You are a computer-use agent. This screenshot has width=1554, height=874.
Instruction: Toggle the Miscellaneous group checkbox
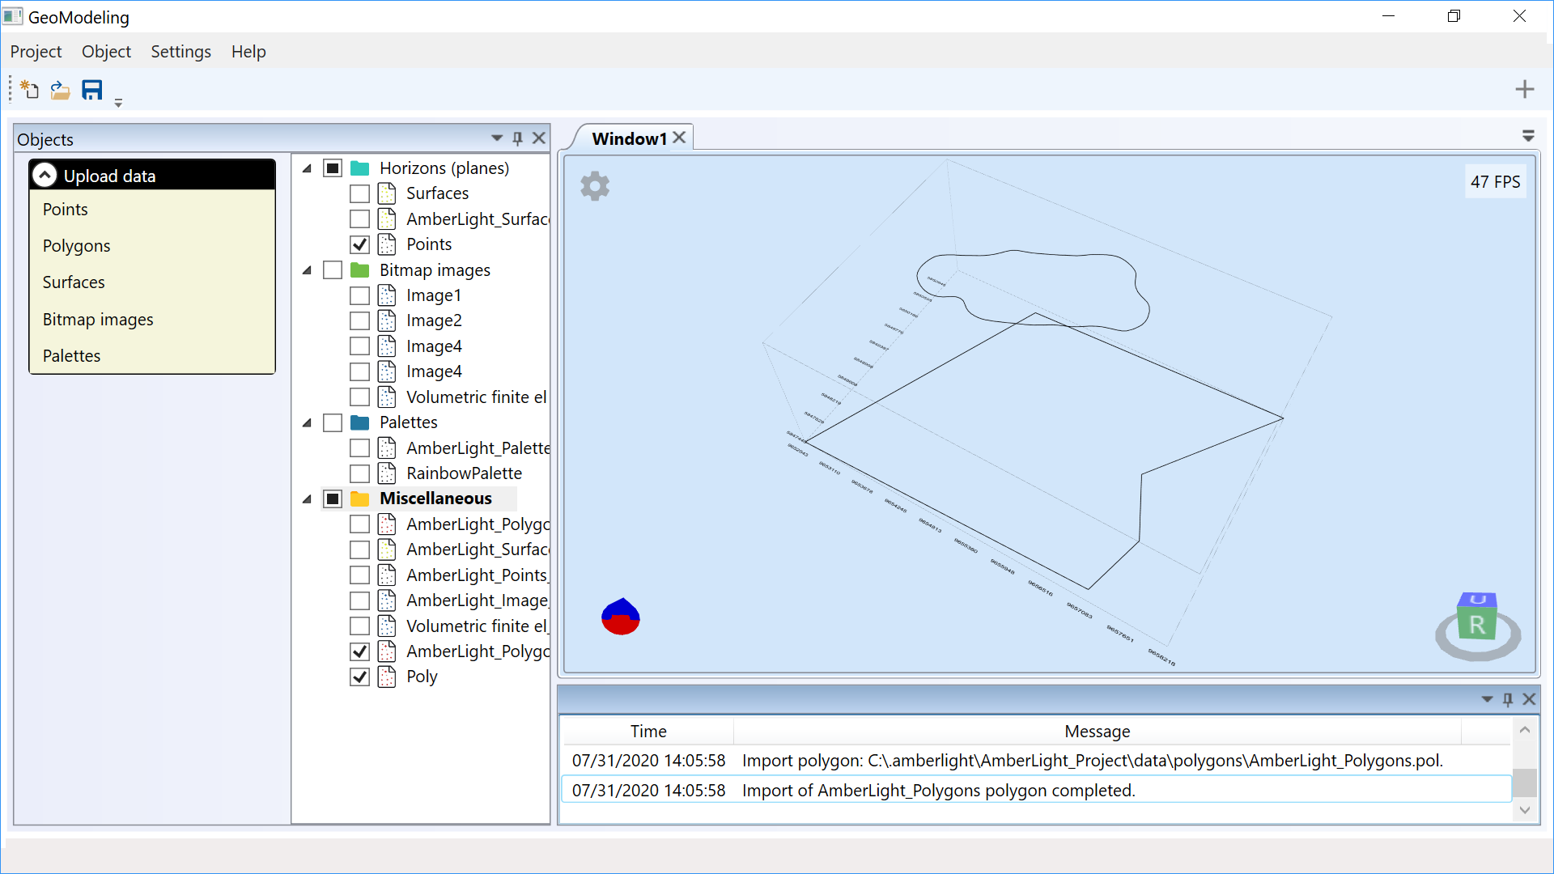(x=333, y=499)
